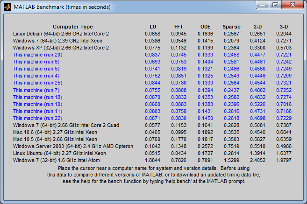
Task: Select 'Mac 10.5 (64-bit) 2.66 GHz Intel Xeon'
Action: (x=55, y=139)
